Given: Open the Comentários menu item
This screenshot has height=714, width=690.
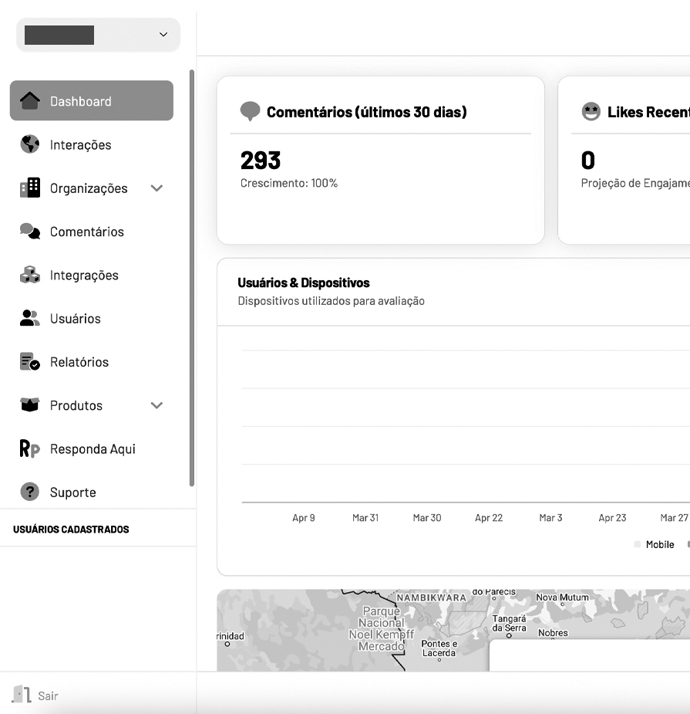Looking at the screenshot, I should click(86, 232).
